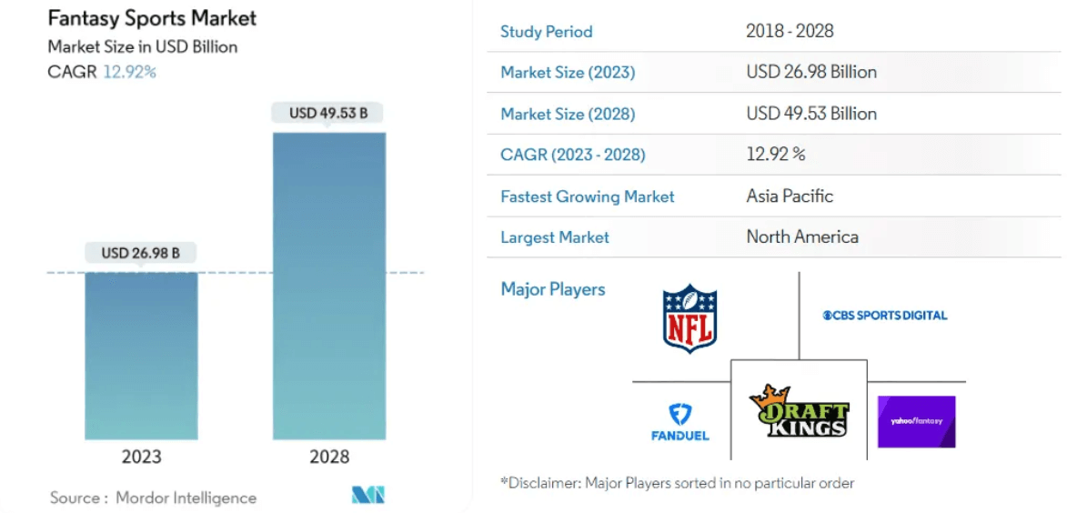Click the Mordor Intelligence logo icon

click(368, 496)
